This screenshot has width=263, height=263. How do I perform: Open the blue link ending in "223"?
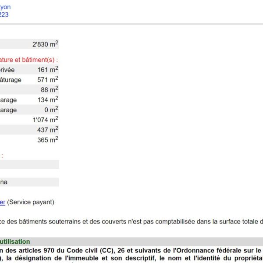tap(4, 14)
